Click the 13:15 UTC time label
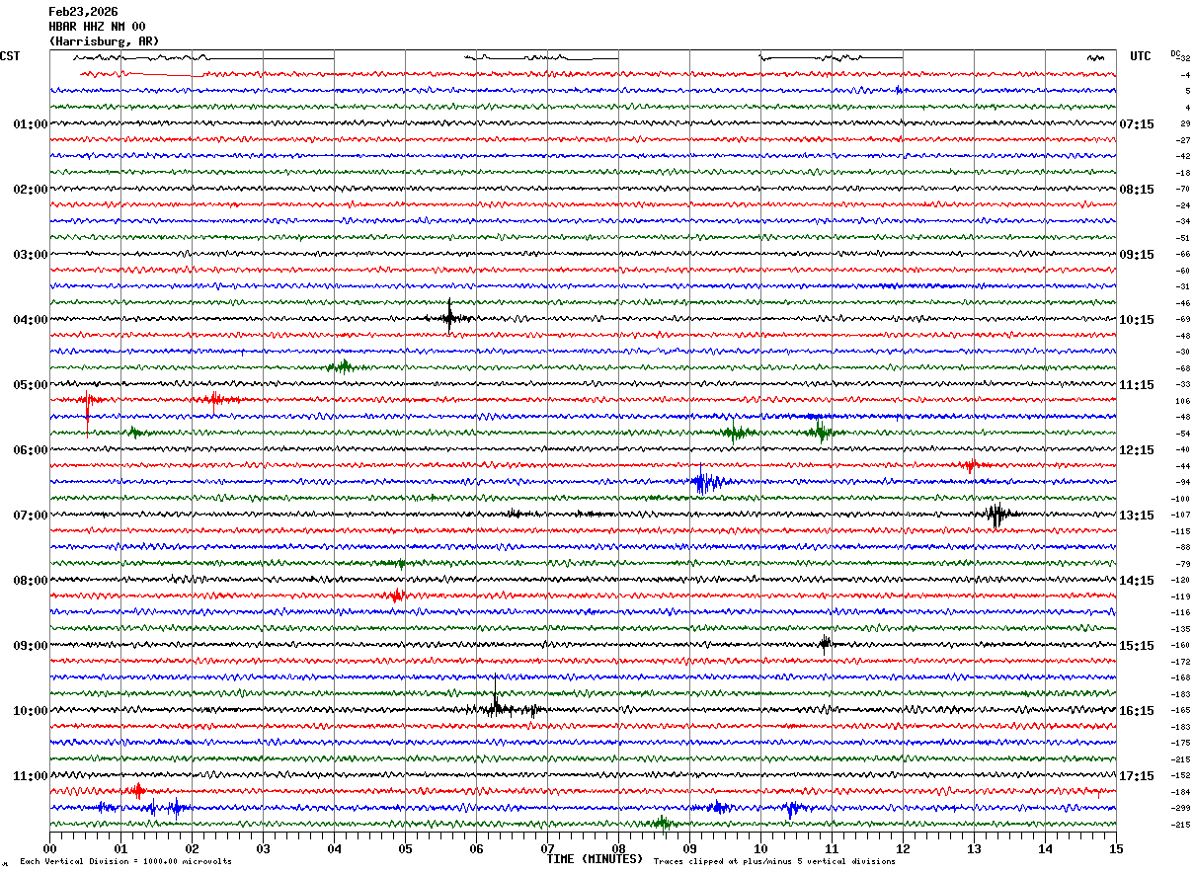The image size is (1195, 875). pyautogui.click(x=1137, y=516)
